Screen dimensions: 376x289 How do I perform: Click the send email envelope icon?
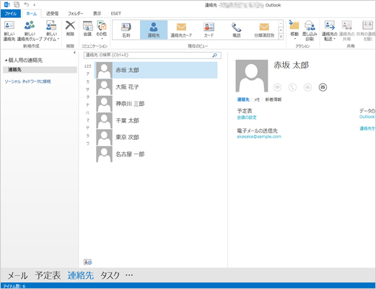[323, 87]
